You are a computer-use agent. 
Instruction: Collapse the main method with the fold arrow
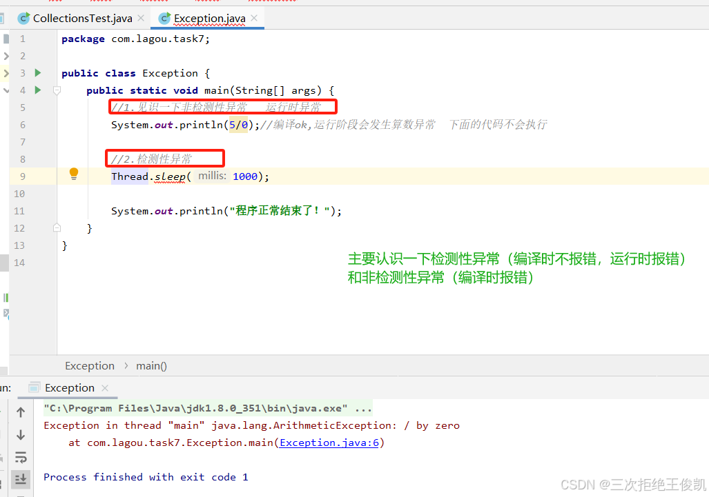tap(57, 90)
